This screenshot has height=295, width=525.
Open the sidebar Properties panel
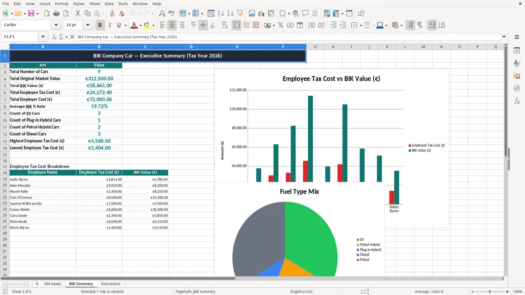point(517,51)
